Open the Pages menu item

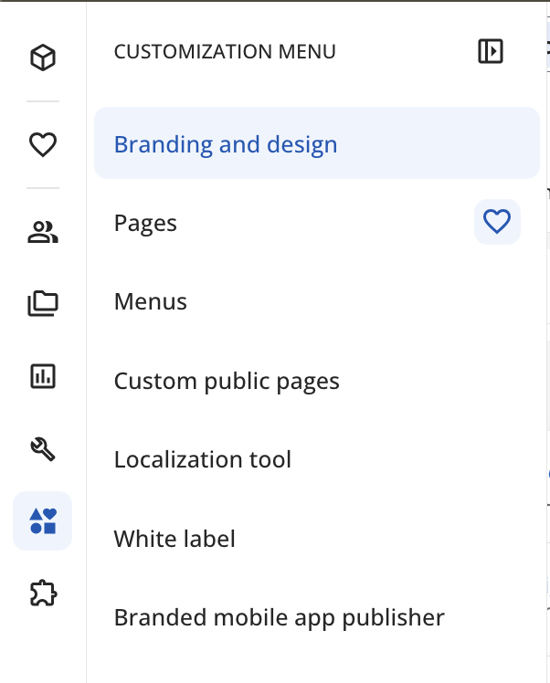point(145,223)
